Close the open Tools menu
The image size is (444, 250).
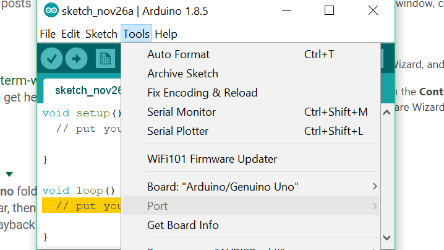[x=136, y=34]
